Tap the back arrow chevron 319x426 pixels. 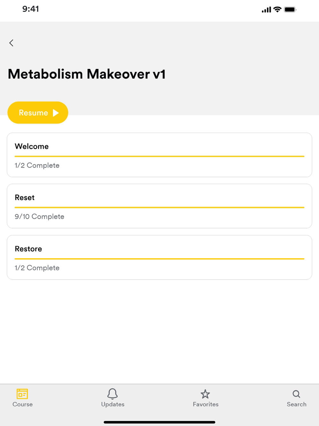11,43
